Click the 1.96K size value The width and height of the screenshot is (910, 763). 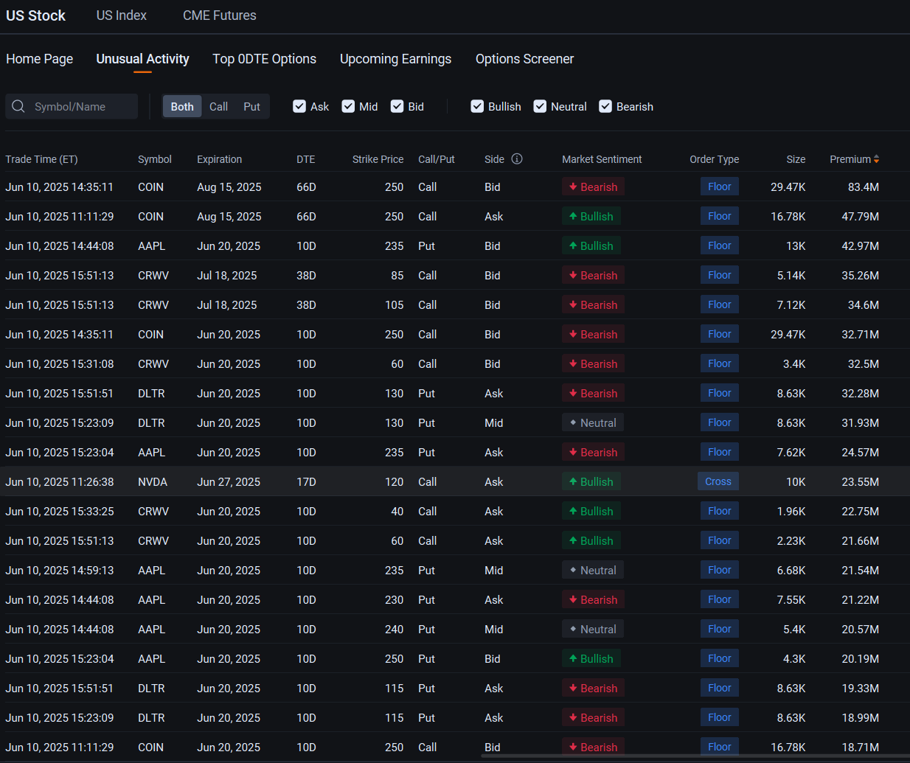(791, 512)
